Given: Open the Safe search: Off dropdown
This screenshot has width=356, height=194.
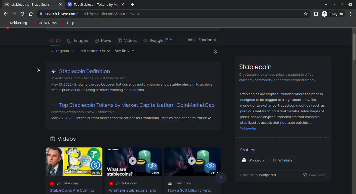Looking at the screenshot, I should coord(94,51).
